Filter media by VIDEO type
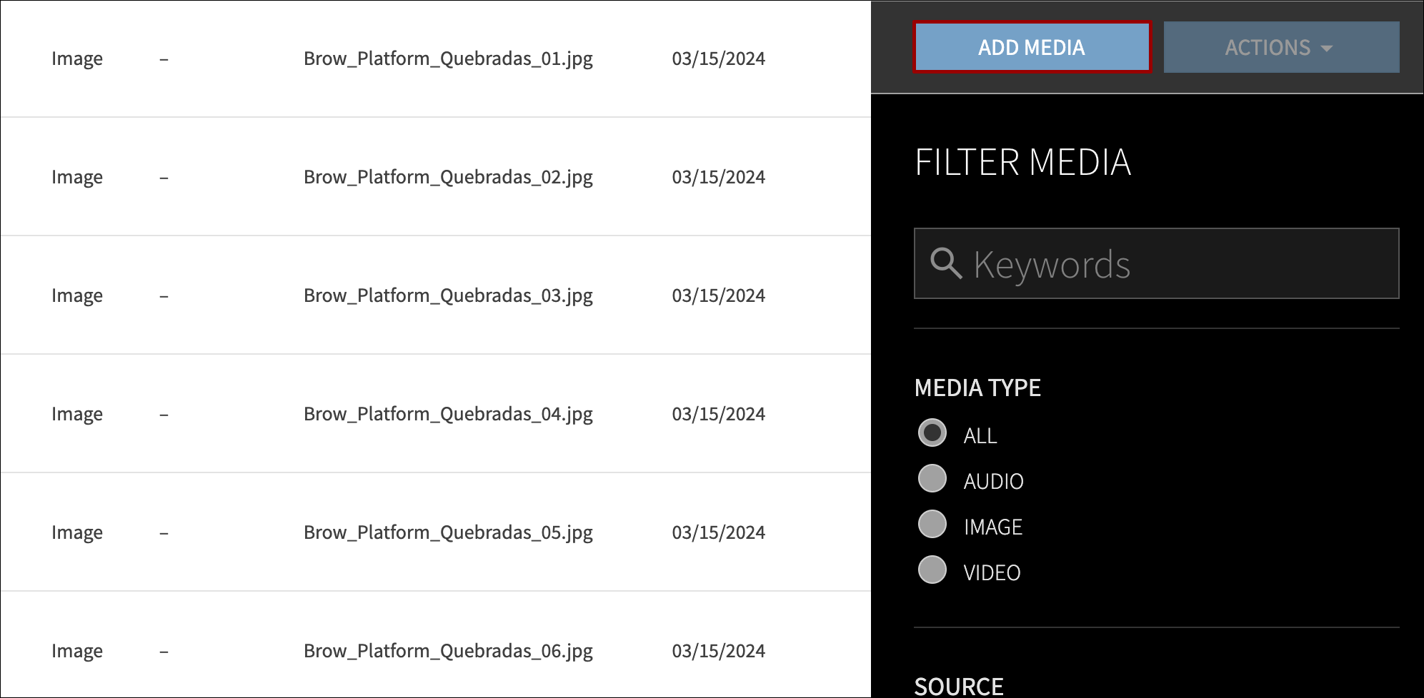 (x=932, y=571)
